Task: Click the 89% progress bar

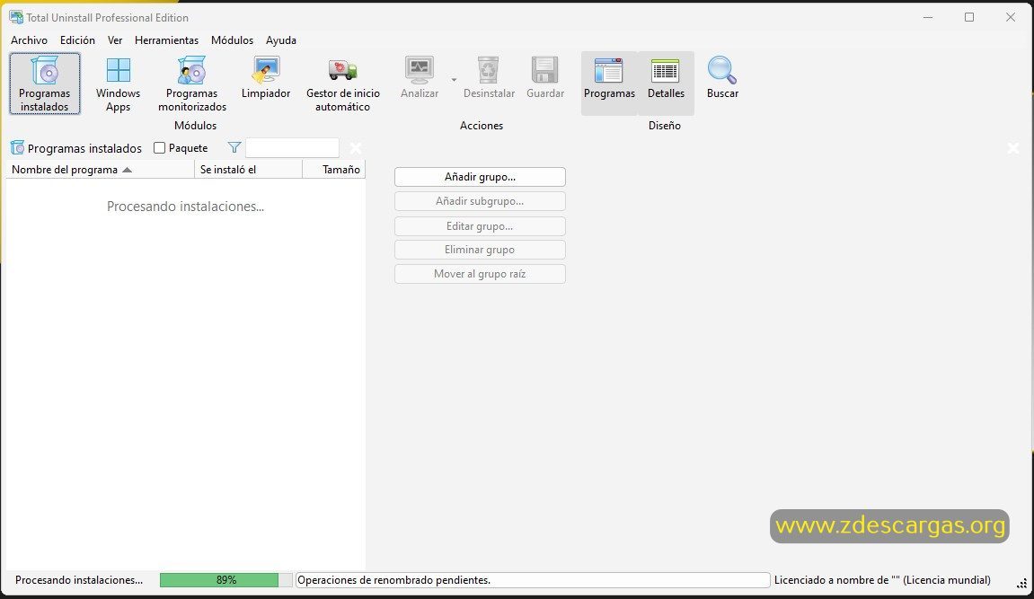Action: 226,580
